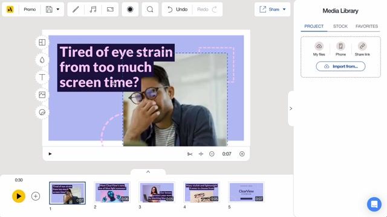Collapse the Media Library panel arrow

pyautogui.click(x=291, y=108)
